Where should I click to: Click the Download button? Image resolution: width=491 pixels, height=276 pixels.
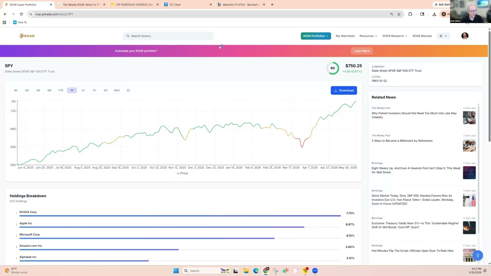pos(344,90)
